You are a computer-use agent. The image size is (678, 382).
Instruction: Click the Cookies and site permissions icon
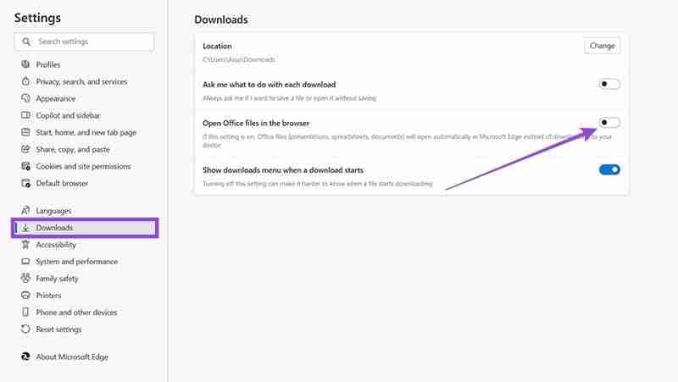[x=25, y=166]
